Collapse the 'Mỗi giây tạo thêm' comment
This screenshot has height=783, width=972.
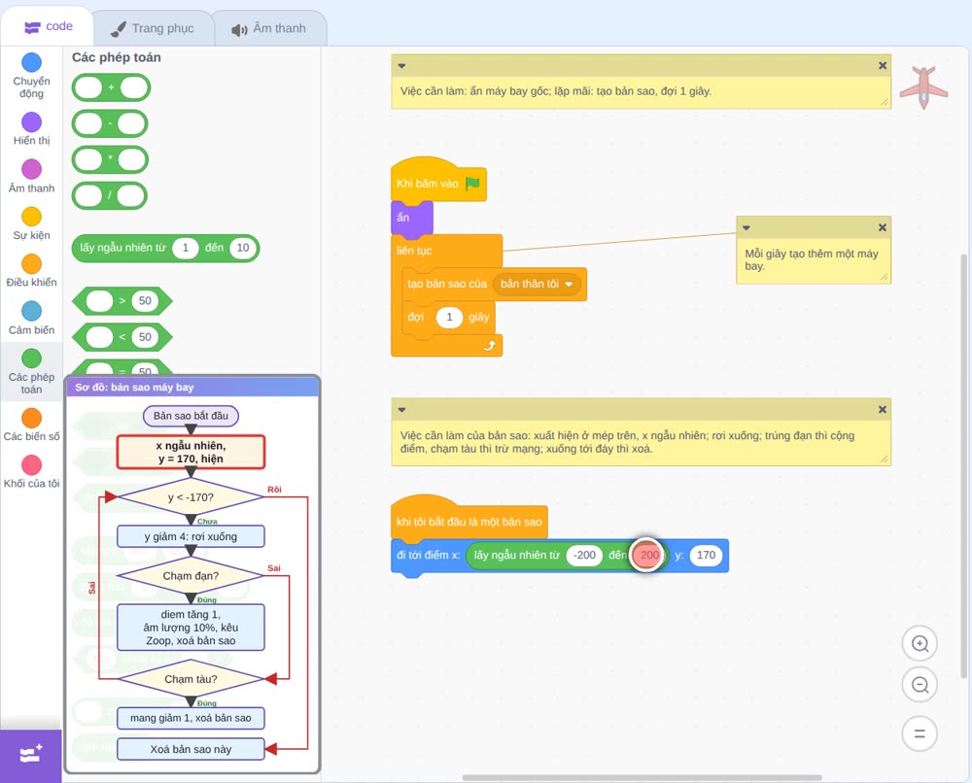pos(746,228)
